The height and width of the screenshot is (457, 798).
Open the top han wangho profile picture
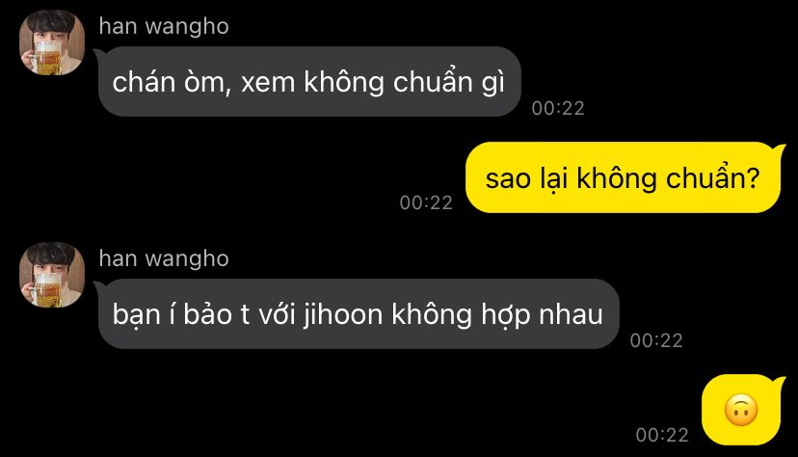52,42
